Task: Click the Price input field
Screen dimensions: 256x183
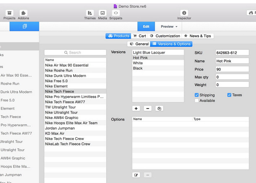Action: [x=232, y=69]
